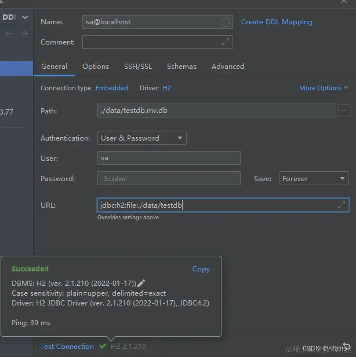Click the H2 driver link
This screenshot has height=357, width=356.
[166, 88]
